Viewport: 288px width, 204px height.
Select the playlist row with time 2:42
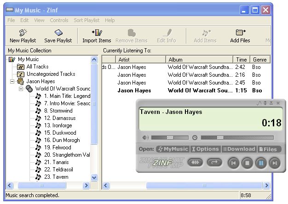186,67
